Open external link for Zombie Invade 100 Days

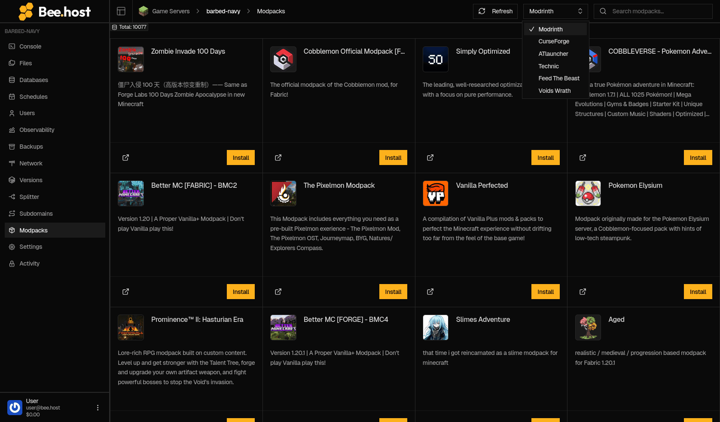126,158
